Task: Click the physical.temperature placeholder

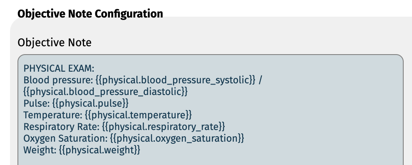Action: (x=139, y=115)
